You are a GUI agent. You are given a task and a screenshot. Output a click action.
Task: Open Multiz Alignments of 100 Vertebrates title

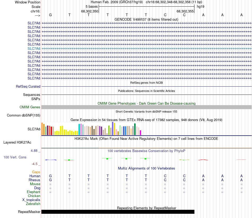(146, 168)
